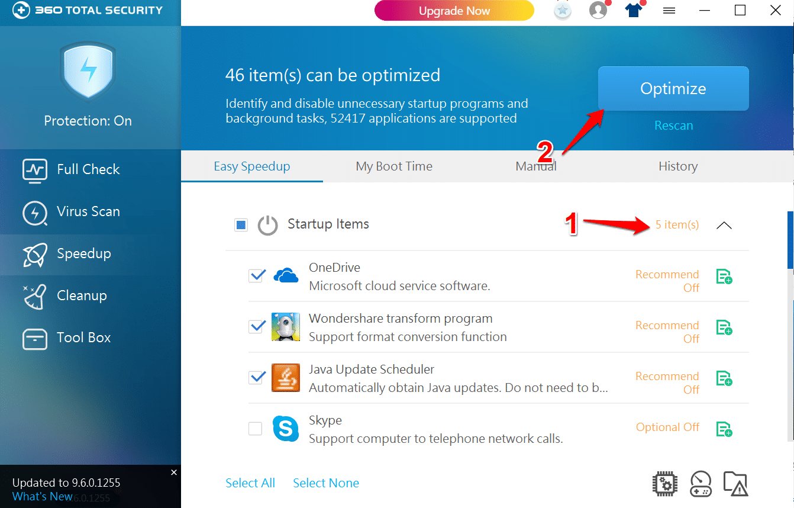Switch to the My Boot Time tab
Screen dimensions: 794x508
click(x=394, y=166)
